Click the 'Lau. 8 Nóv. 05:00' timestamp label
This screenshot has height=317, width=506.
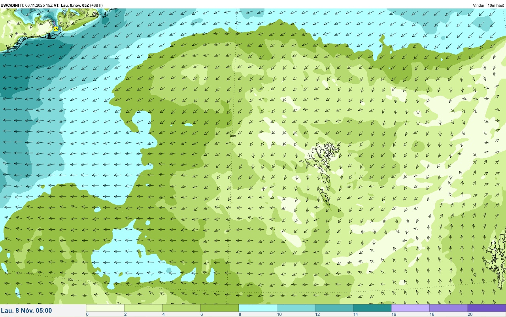26,311
